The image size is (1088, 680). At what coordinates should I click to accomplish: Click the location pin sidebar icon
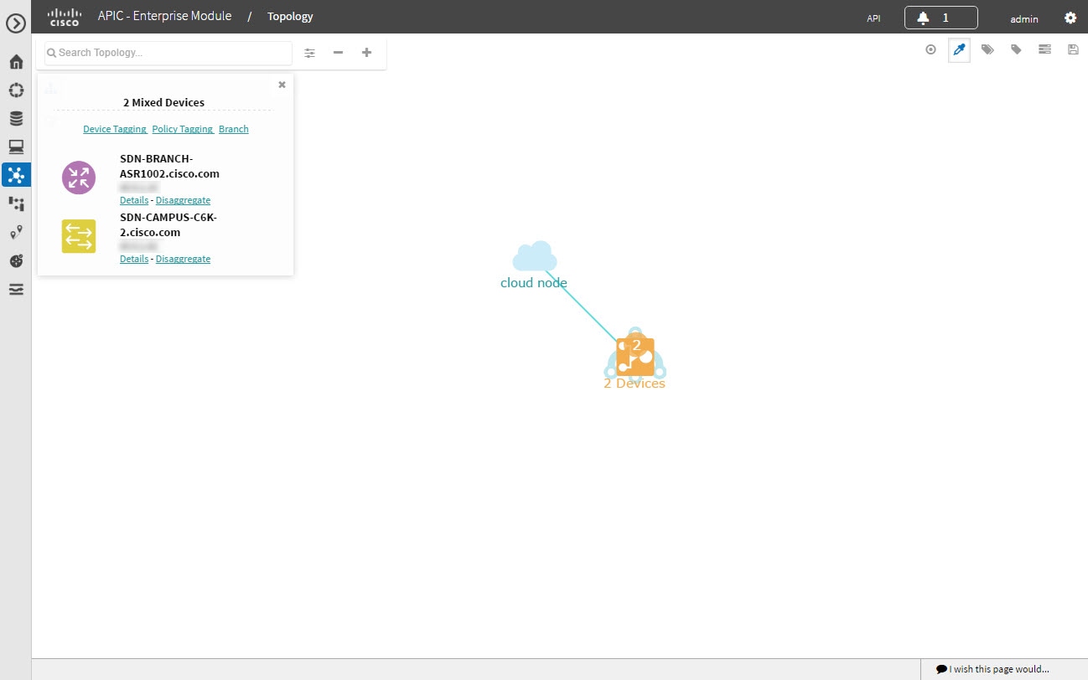point(16,232)
